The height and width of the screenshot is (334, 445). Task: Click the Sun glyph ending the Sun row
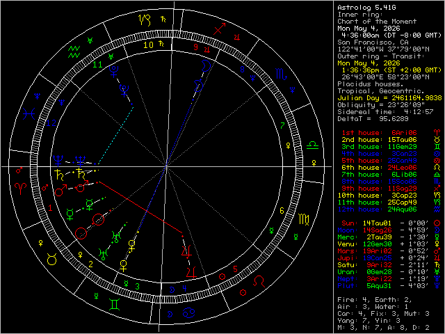(437, 223)
